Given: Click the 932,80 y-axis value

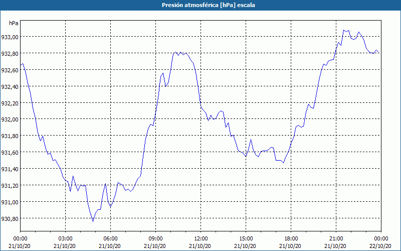Looking at the screenshot, I should [x=10, y=54].
